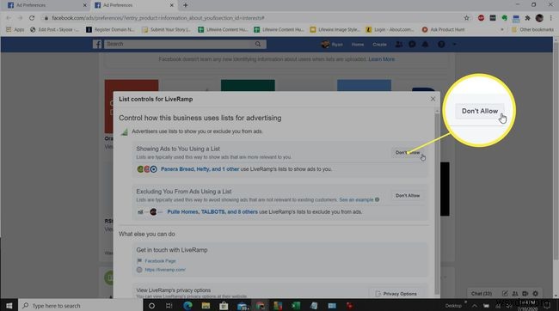Open the Ask Product Hunt bookmark
Viewport: 559px width, 311px height.
(443, 29)
